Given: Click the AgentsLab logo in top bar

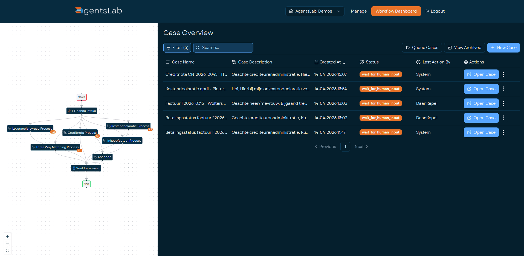Looking at the screenshot, I should (x=98, y=11).
